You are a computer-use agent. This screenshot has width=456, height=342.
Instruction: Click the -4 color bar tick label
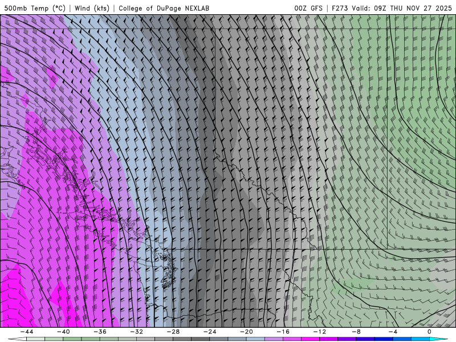393,332
